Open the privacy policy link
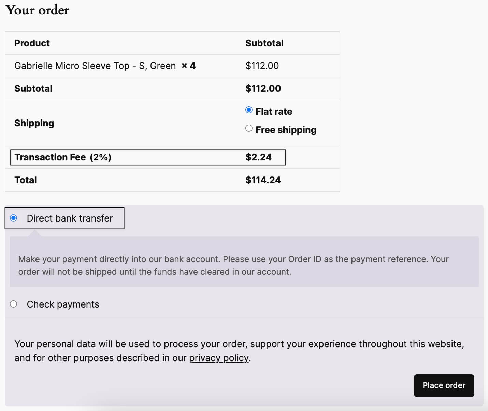 click(218, 358)
